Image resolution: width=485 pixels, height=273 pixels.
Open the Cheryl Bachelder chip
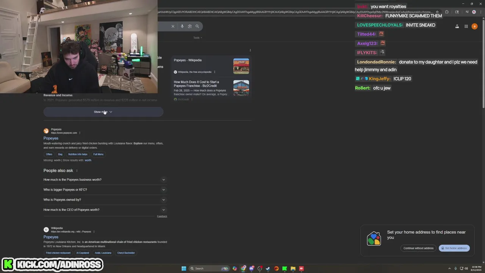126,253
